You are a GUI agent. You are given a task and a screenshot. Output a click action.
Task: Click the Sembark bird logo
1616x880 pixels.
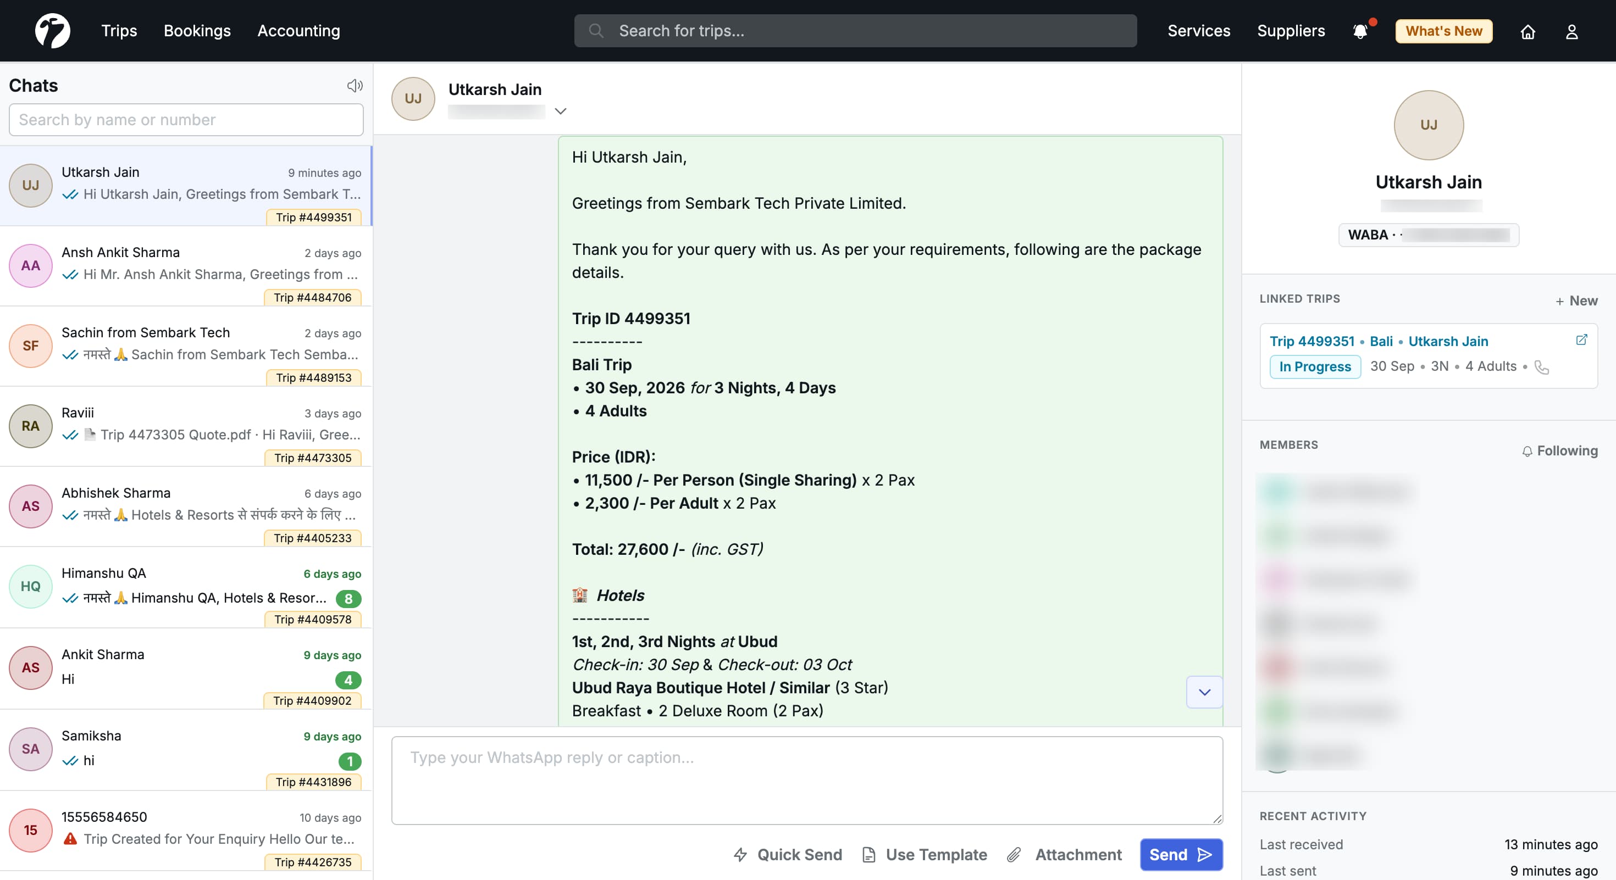(52, 31)
